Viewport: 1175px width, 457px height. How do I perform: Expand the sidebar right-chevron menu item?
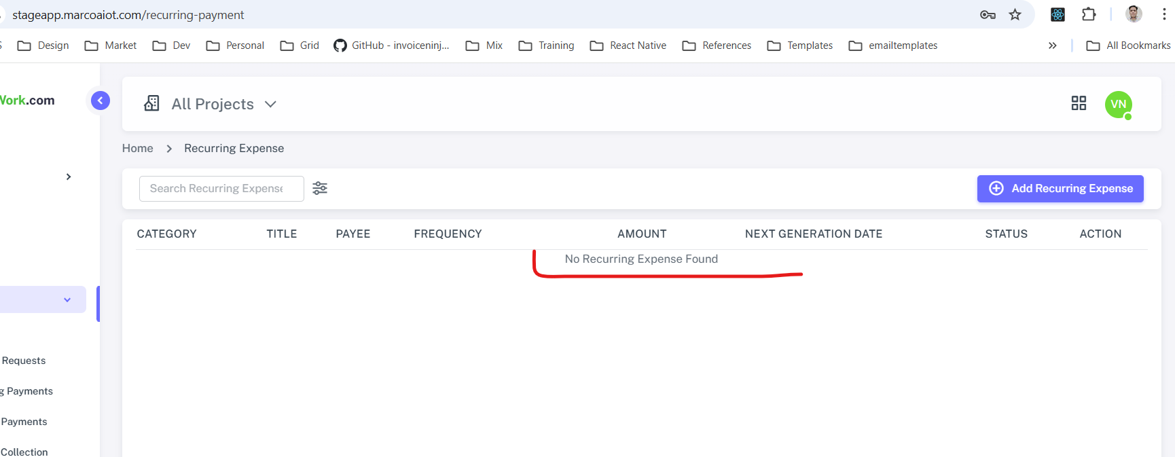tap(69, 177)
